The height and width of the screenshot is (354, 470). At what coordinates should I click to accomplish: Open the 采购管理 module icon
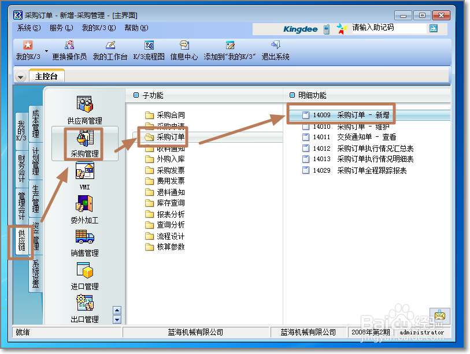tap(86, 139)
